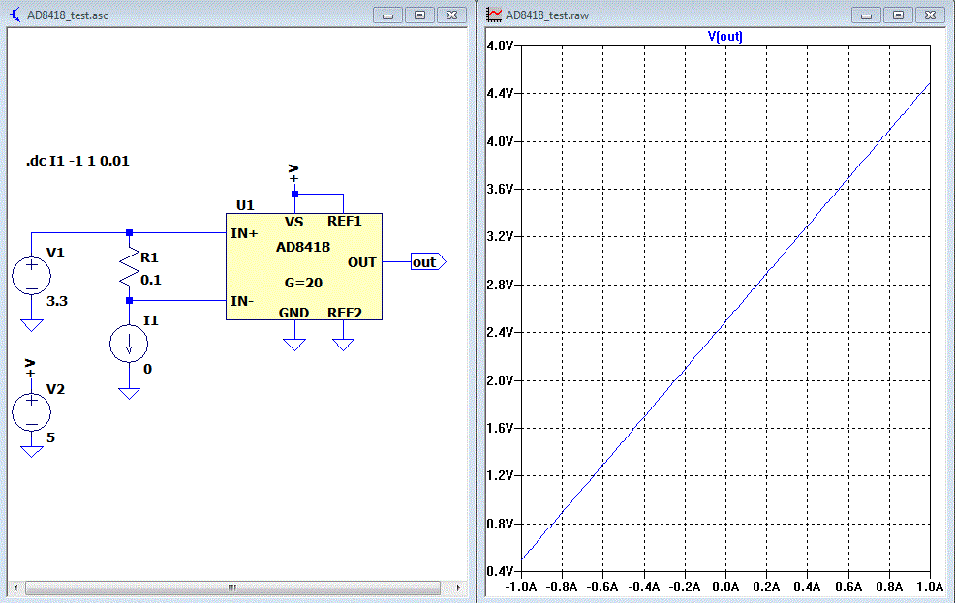
Task: Select resistor R1 symbol
Action: (129, 266)
